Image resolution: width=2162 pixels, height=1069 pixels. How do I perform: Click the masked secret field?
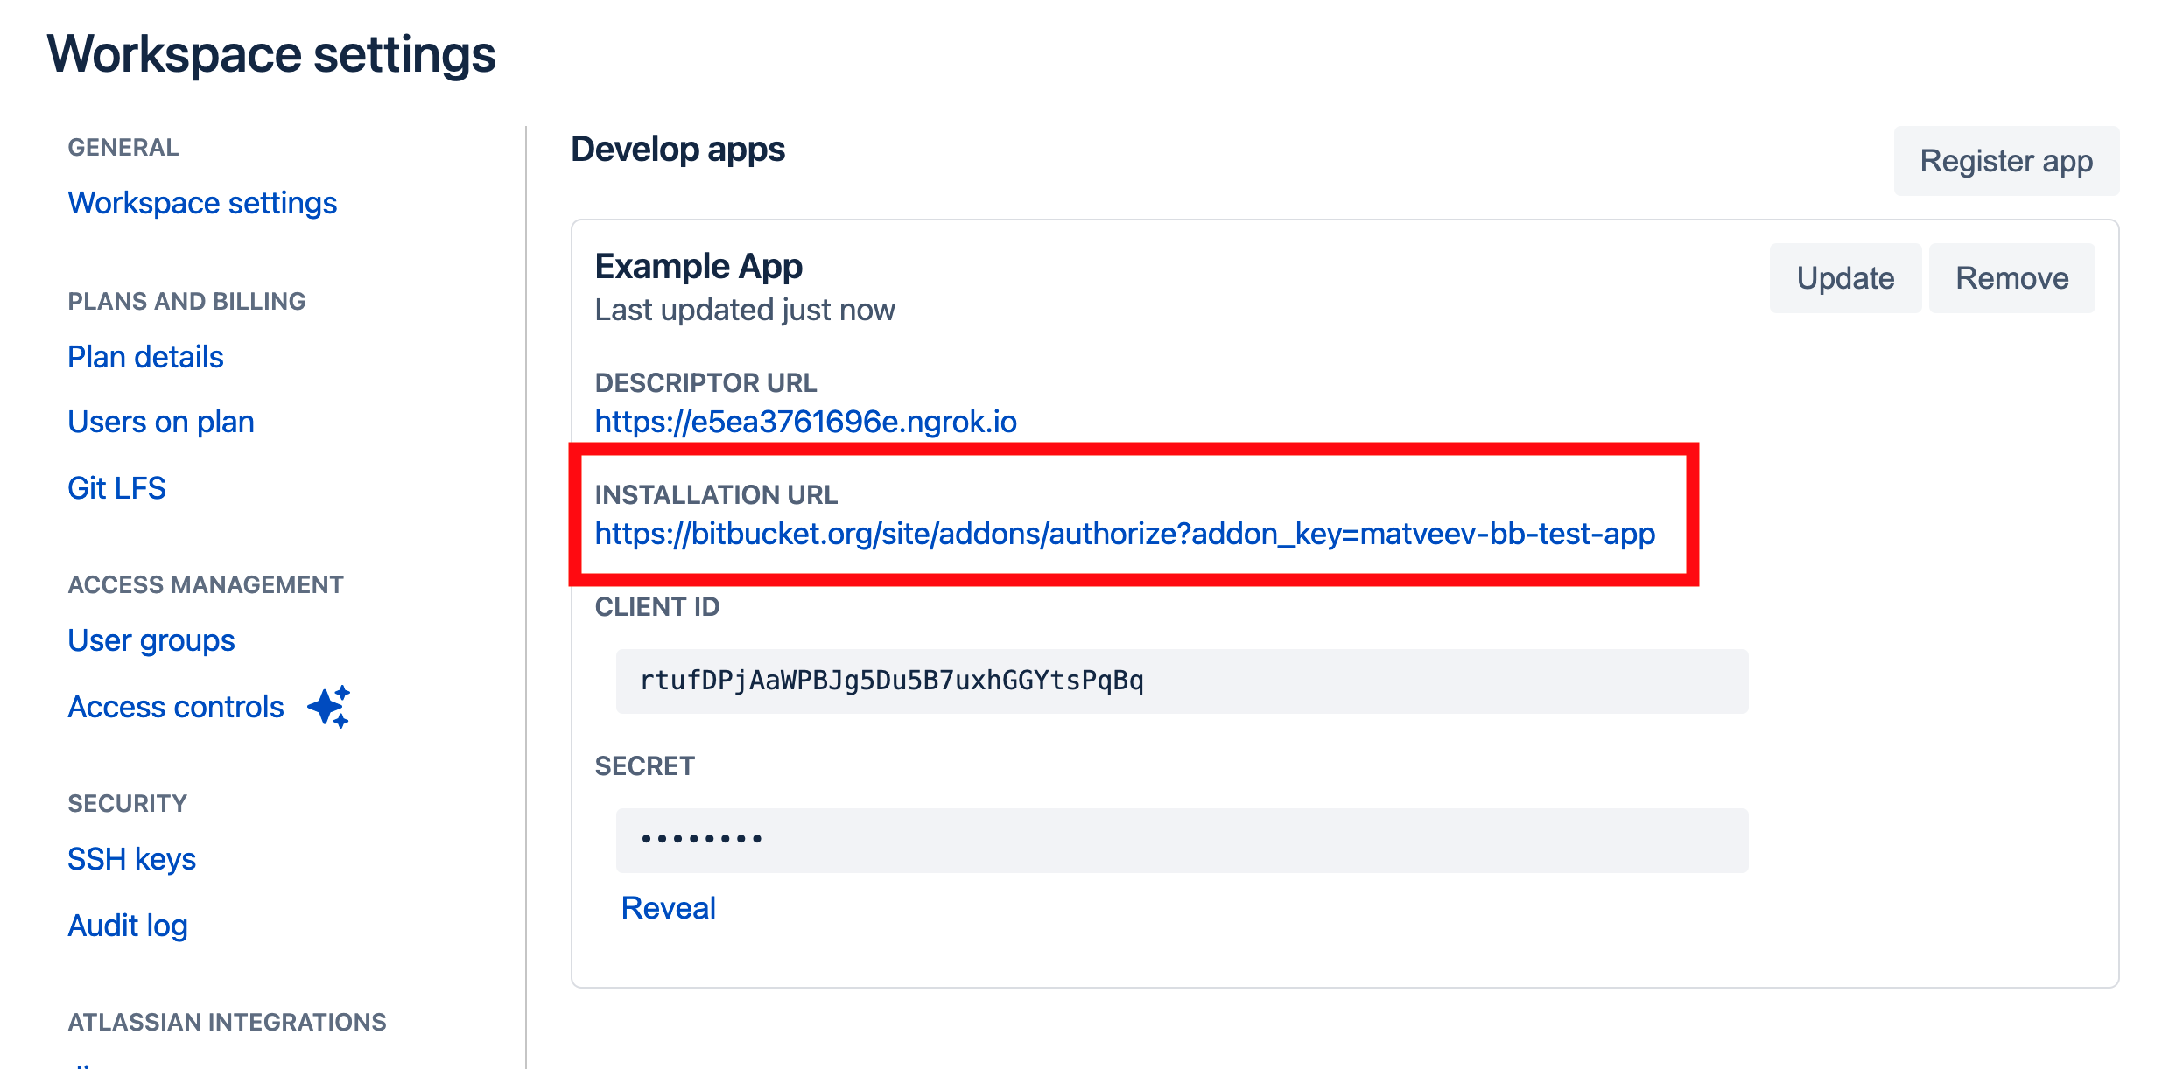coord(1182,840)
